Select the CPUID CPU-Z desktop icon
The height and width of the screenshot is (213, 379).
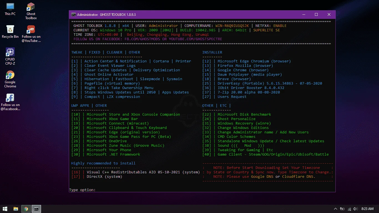[x=10, y=57]
